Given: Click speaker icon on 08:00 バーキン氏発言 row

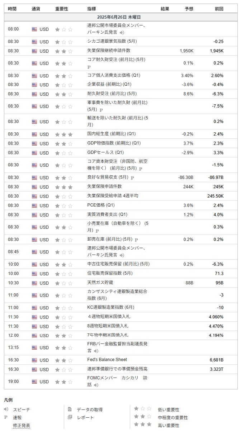Looking at the screenshot, I should pyautogui.click(x=122, y=32).
